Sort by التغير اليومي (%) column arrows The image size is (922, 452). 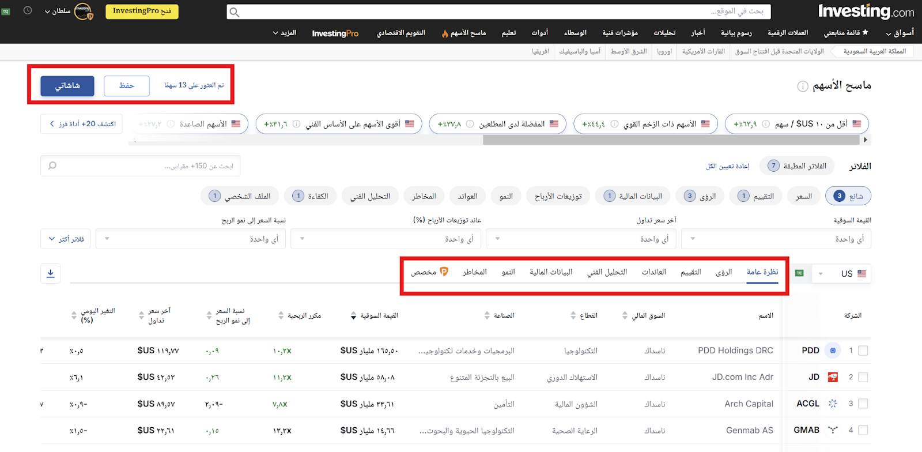74,315
